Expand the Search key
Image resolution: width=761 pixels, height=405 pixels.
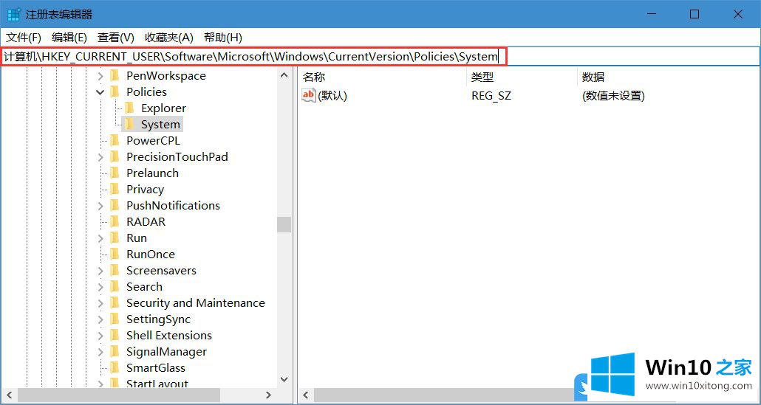(x=100, y=287)
